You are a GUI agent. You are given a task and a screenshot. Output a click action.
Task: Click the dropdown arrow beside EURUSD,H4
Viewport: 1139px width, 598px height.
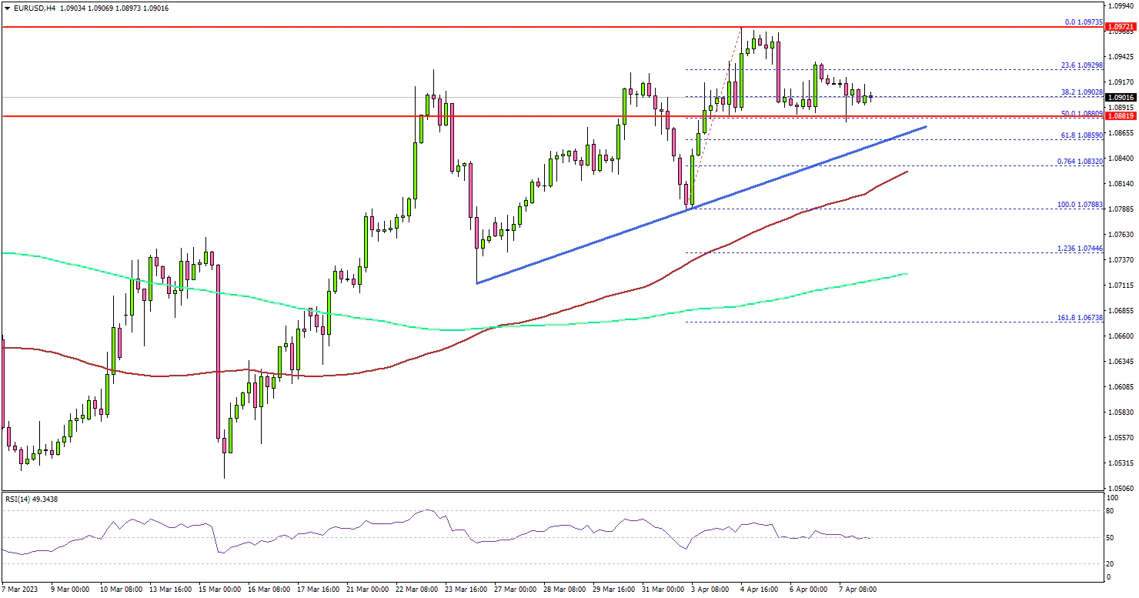(7, 8)
